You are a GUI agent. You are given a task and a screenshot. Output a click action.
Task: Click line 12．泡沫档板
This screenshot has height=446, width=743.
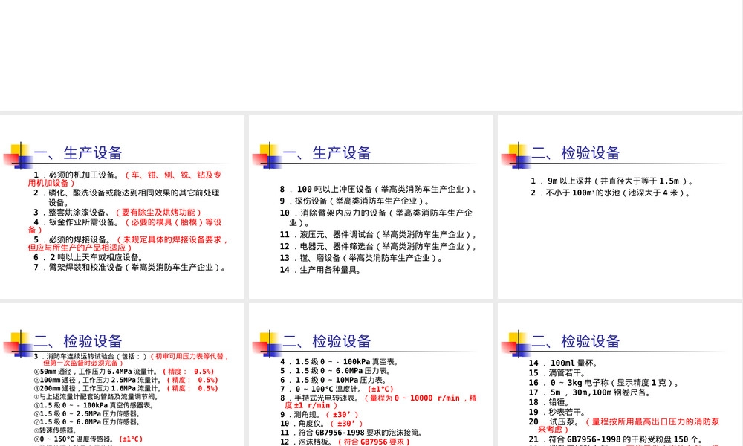coord(345,442)
